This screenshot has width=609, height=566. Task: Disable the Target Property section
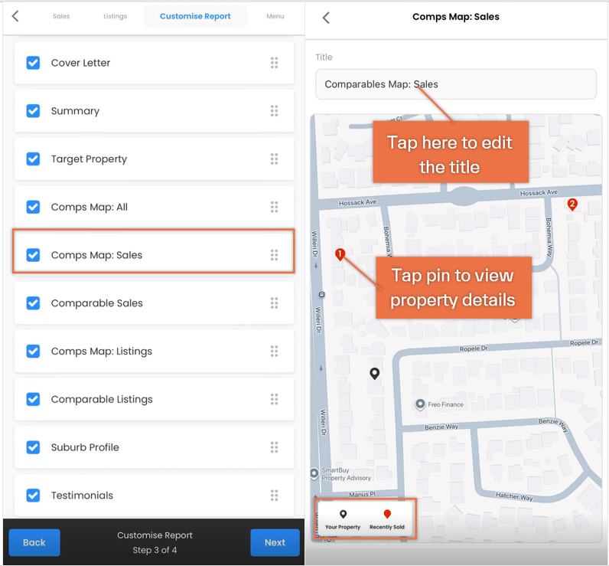[33, 159]
